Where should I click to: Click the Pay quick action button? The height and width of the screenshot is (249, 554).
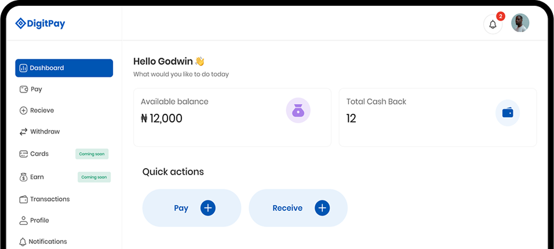tap(192, 208)
